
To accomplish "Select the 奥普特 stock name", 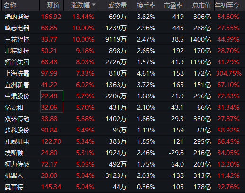I will (14, 187).
